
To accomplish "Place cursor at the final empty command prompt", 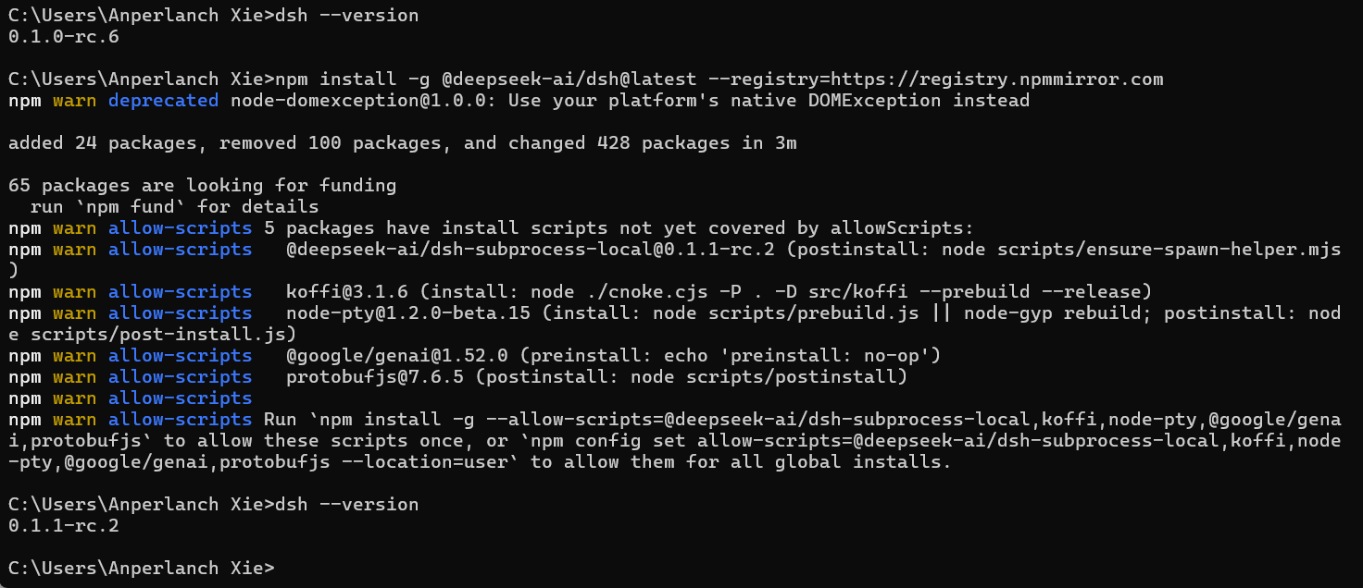I will click(281, 568).
